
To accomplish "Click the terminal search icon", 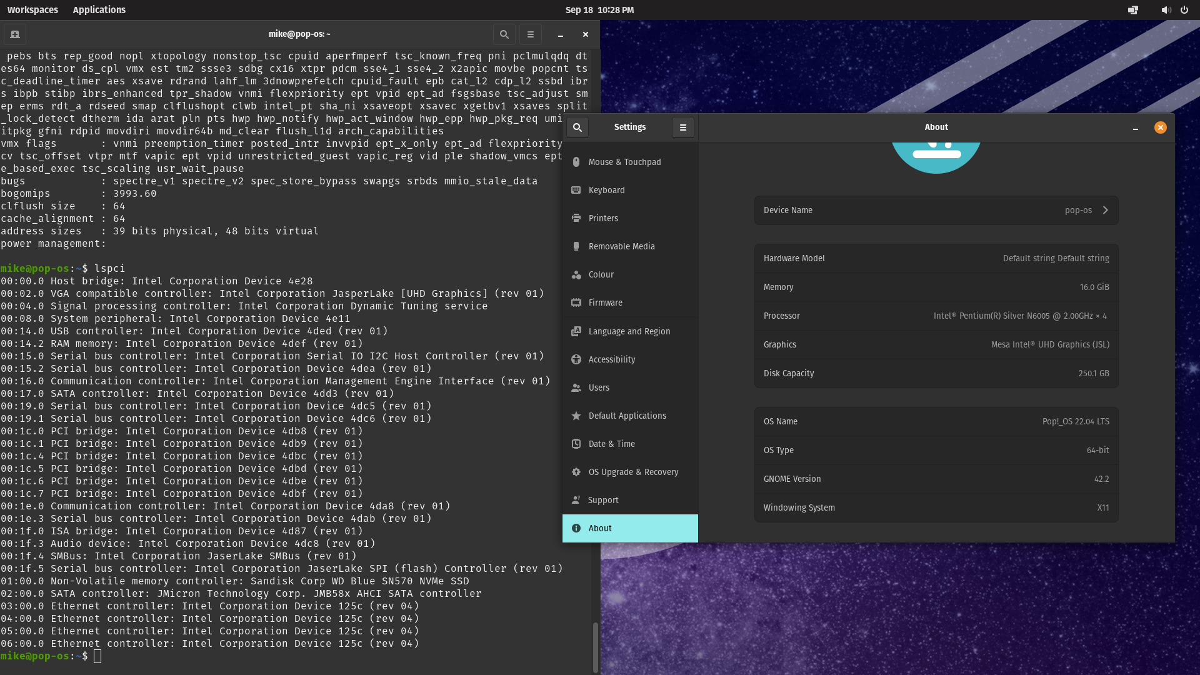I will (x=504, y=34).
